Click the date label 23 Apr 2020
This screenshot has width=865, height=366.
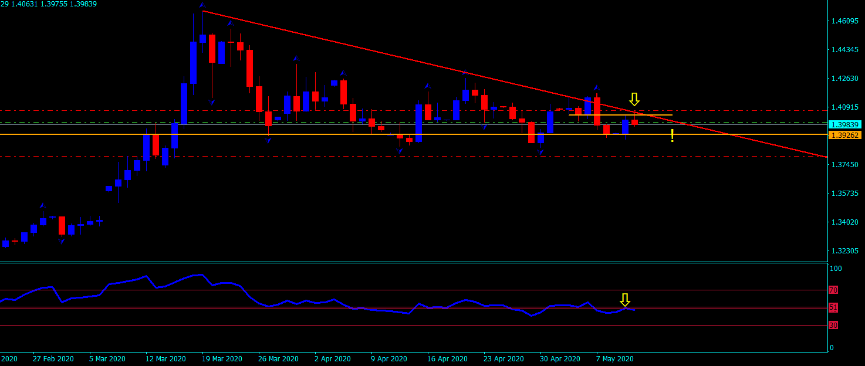pyautogui.click(x=504, y=358)
